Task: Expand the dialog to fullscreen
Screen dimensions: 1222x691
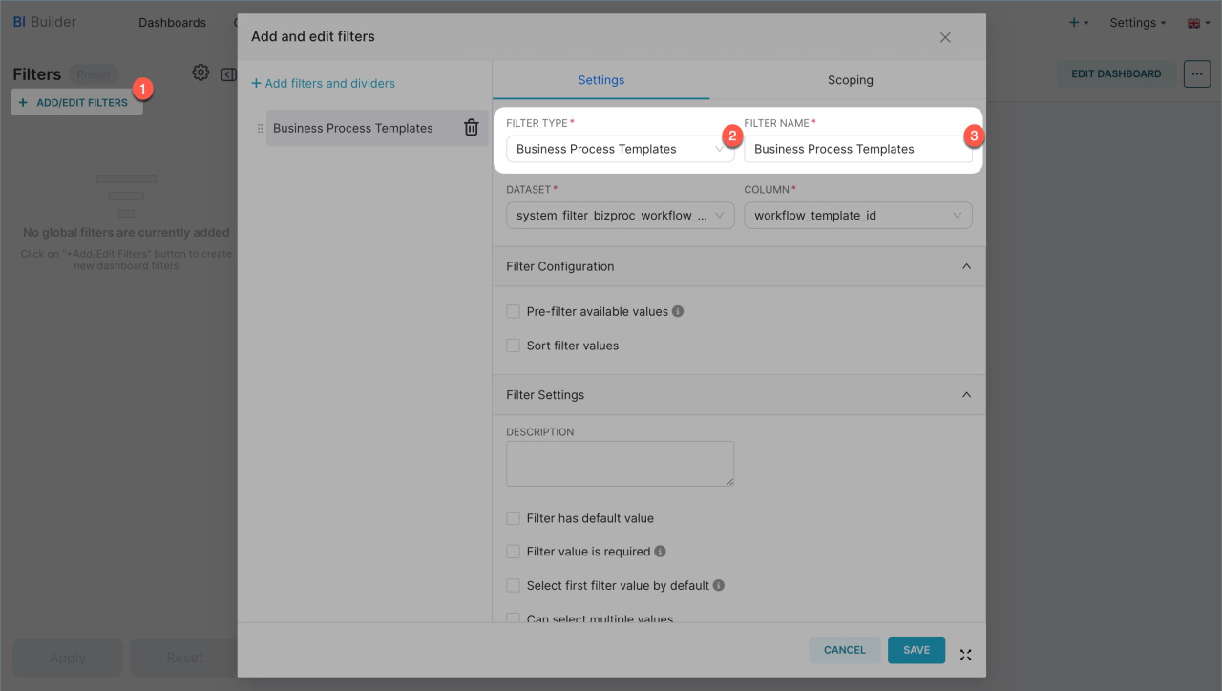Action: (965, 655)
